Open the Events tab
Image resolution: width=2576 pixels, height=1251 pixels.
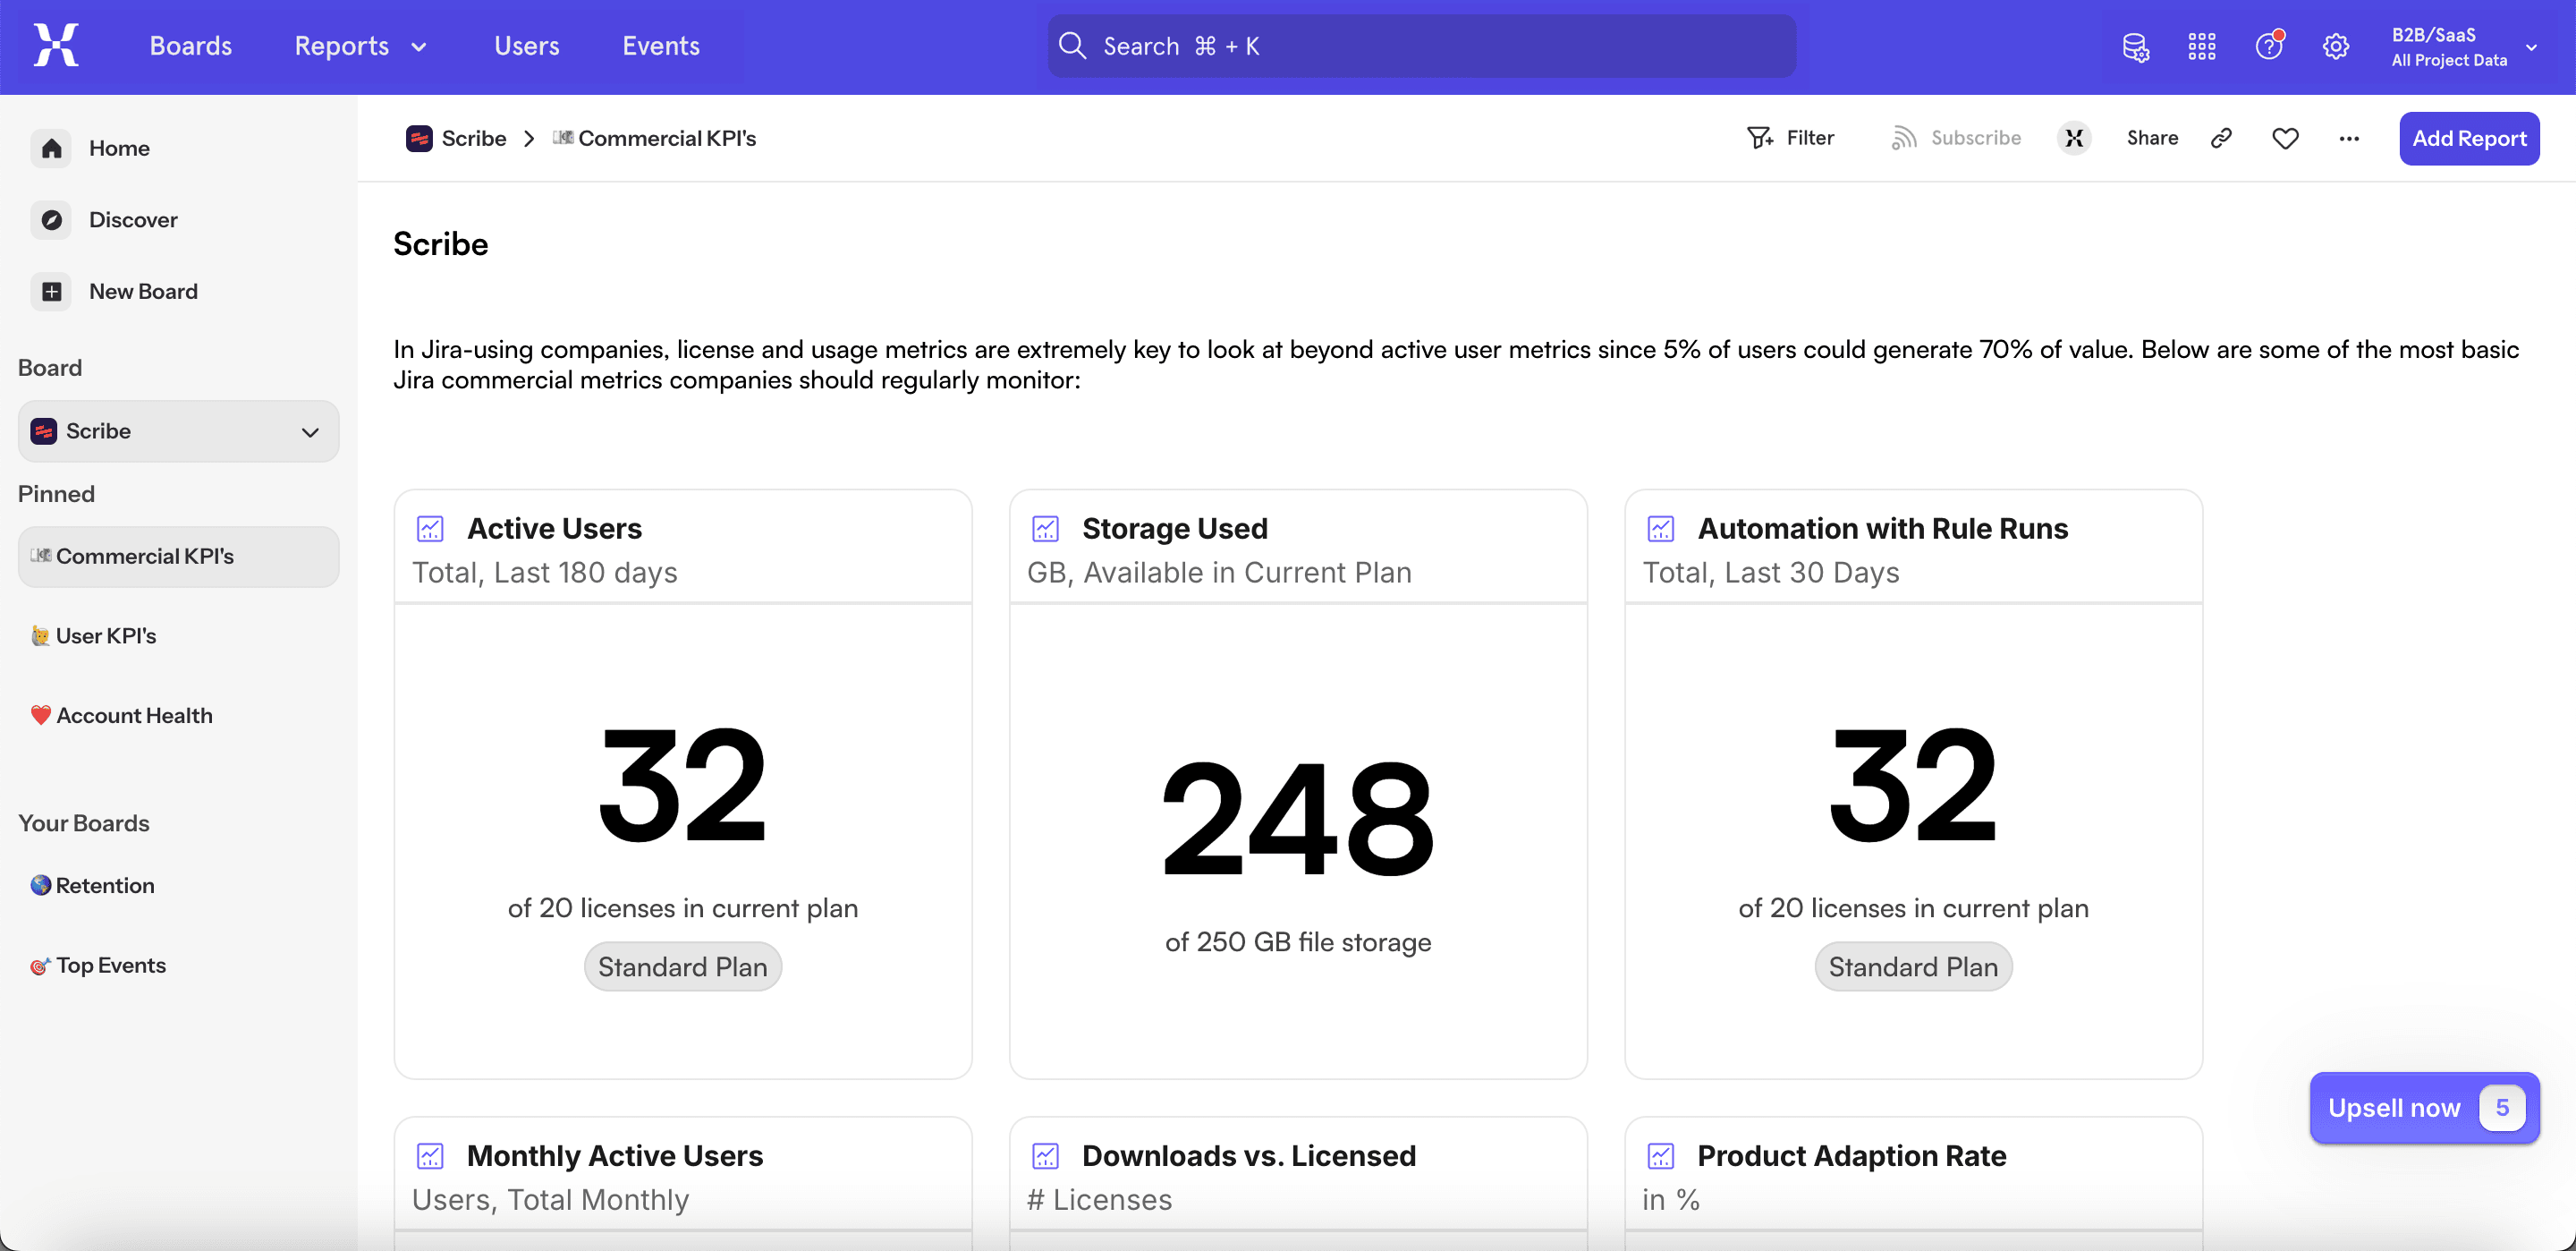point(661,46)
